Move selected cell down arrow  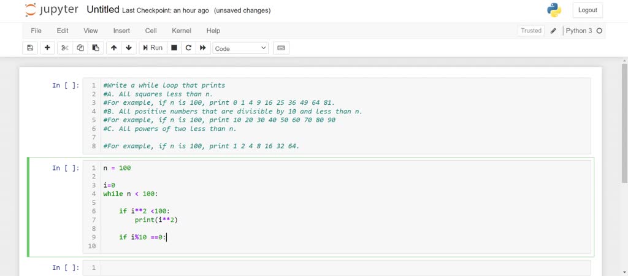pos(129,48)
